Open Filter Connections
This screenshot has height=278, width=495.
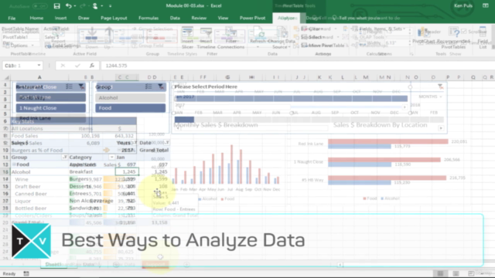[231, 38]
